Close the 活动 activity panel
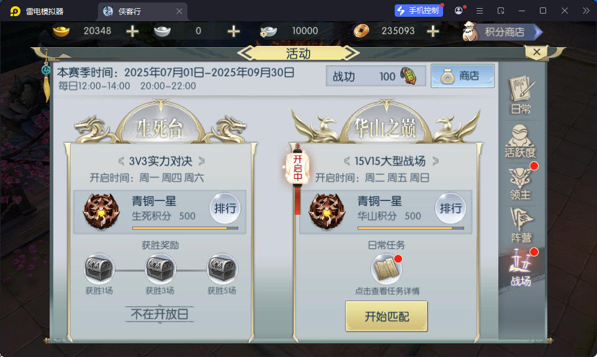 pyautogui.click(x=537, y=52)
